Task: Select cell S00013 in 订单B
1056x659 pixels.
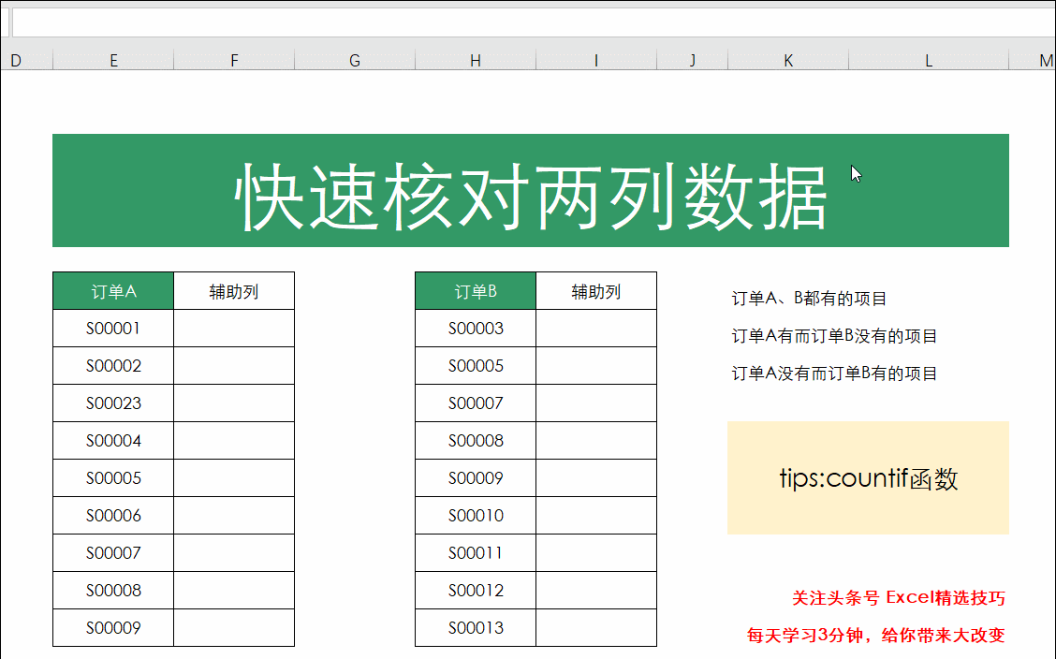Action: coord(476,627)
